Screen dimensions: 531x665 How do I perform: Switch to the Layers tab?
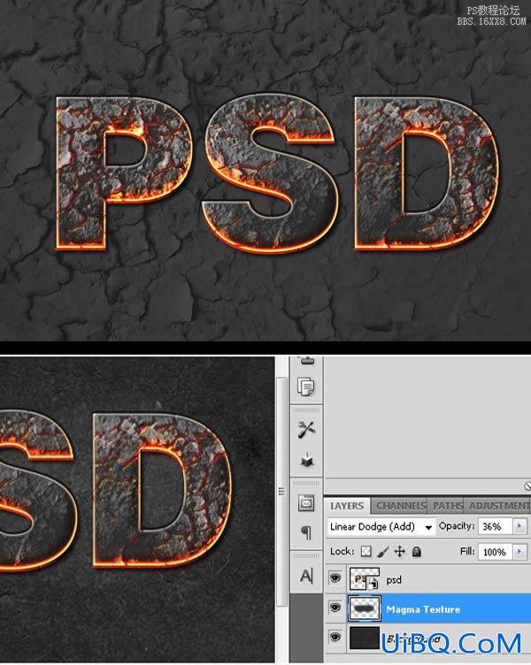coord(347,506)
